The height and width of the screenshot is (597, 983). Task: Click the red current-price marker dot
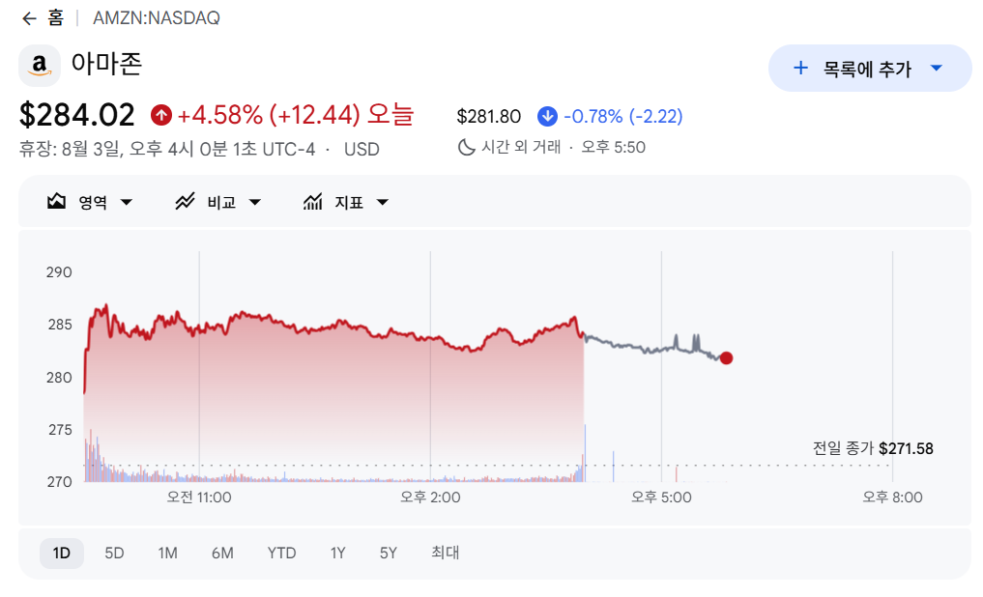(726, 358)
